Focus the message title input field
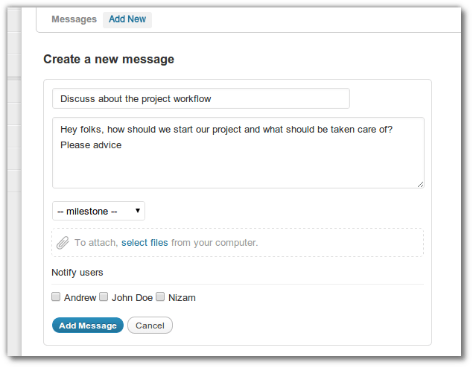Image resolution: width=473 pixels, height=368 pixels. (201, 98)
